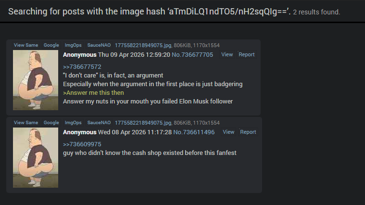Click View Same on the second post
365x205 pixels.
(26, 123)
